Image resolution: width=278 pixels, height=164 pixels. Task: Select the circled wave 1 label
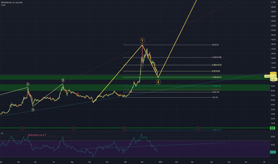(142, 41)
